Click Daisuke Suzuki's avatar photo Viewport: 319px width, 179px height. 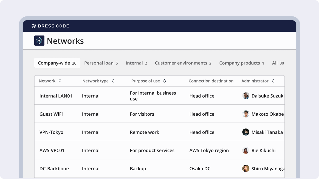coord(246,95)
